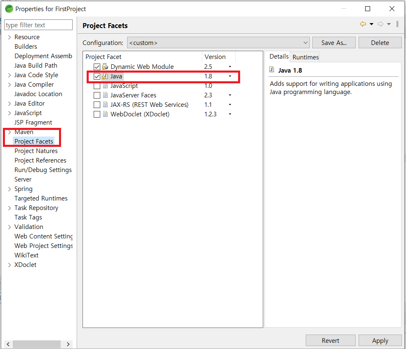406x349 pixels.
Task: Select Targeted Runtimes in the tree
Action: [41, 198]
